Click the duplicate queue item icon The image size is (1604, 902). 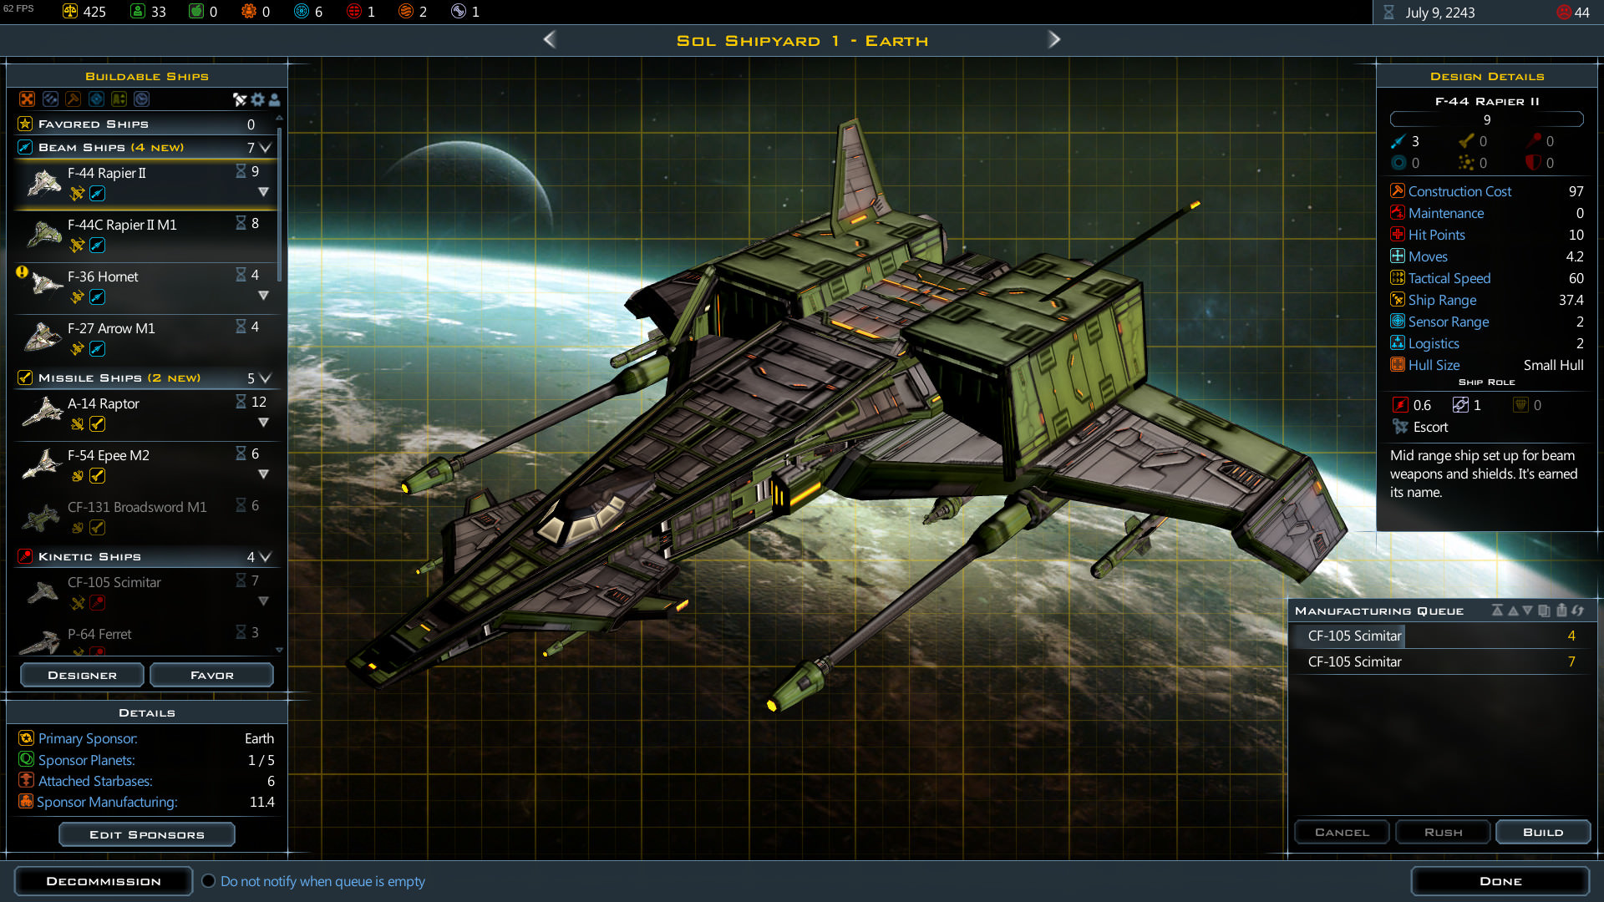(x=1544, y=611)
